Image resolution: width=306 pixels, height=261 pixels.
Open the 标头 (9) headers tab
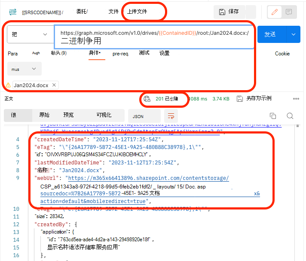pyautogui.click(x=59, y=53)
